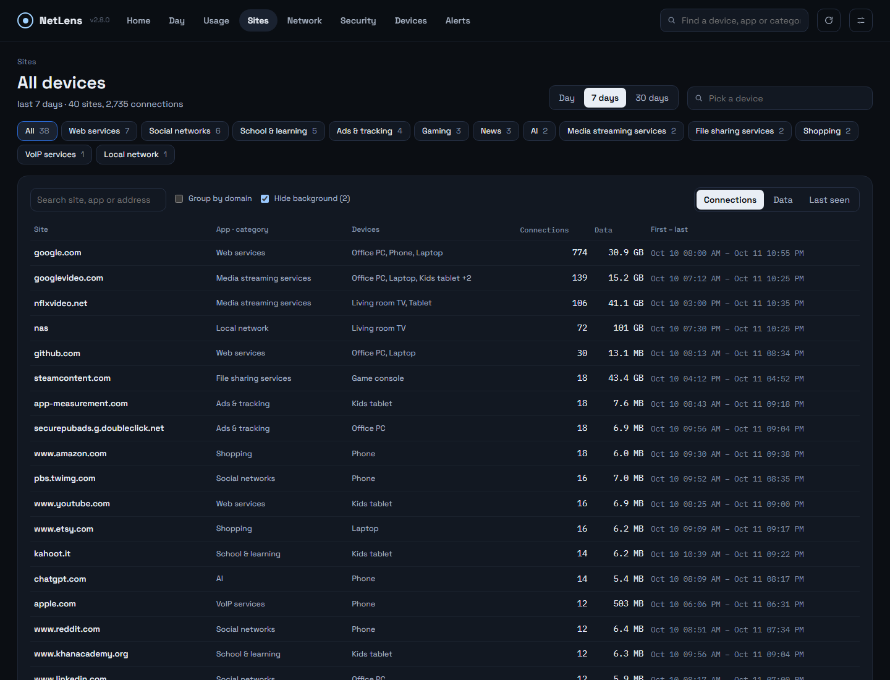Screen dimensions: 890x680
Task: Select the 30 days time range
Action: 652,98
